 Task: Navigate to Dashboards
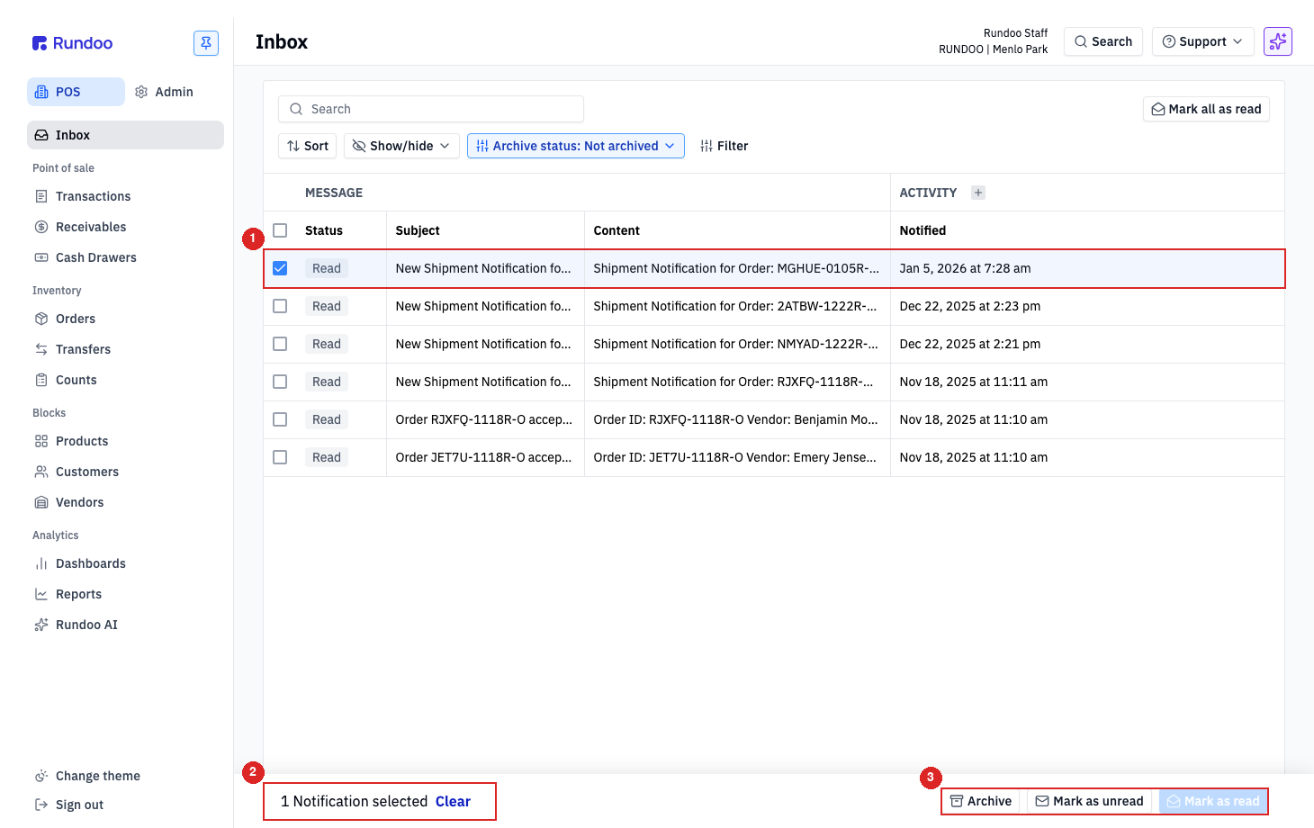pos(125,563)
